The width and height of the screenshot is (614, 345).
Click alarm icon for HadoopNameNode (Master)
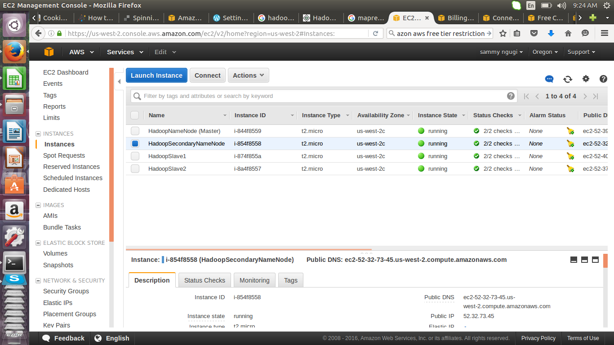point(570,131)
